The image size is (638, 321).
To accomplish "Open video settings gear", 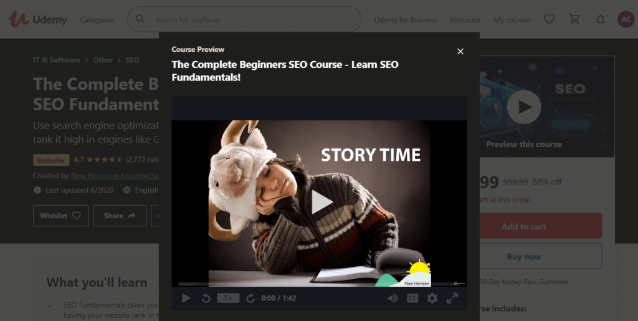I will click(x=432, y=298).
